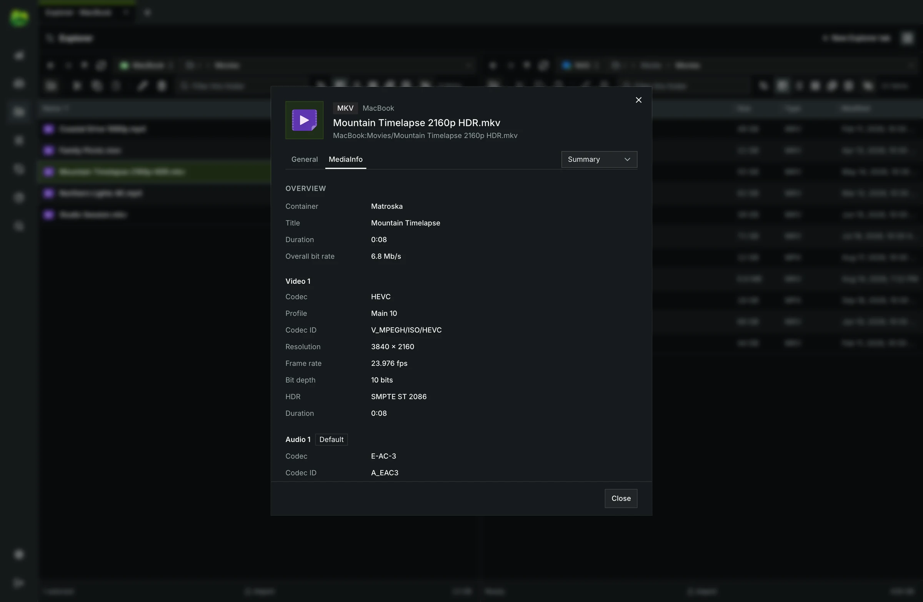Select the MediaInfo tab
The image size is (923, 602).
[345, 159]
